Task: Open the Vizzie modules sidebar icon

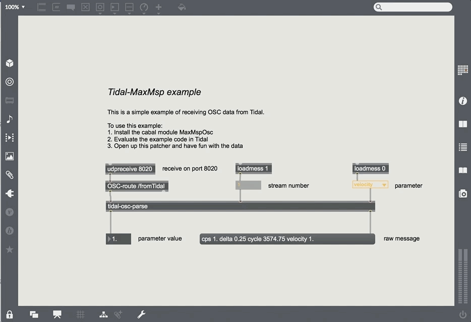Action: click(x=10, y=212)
